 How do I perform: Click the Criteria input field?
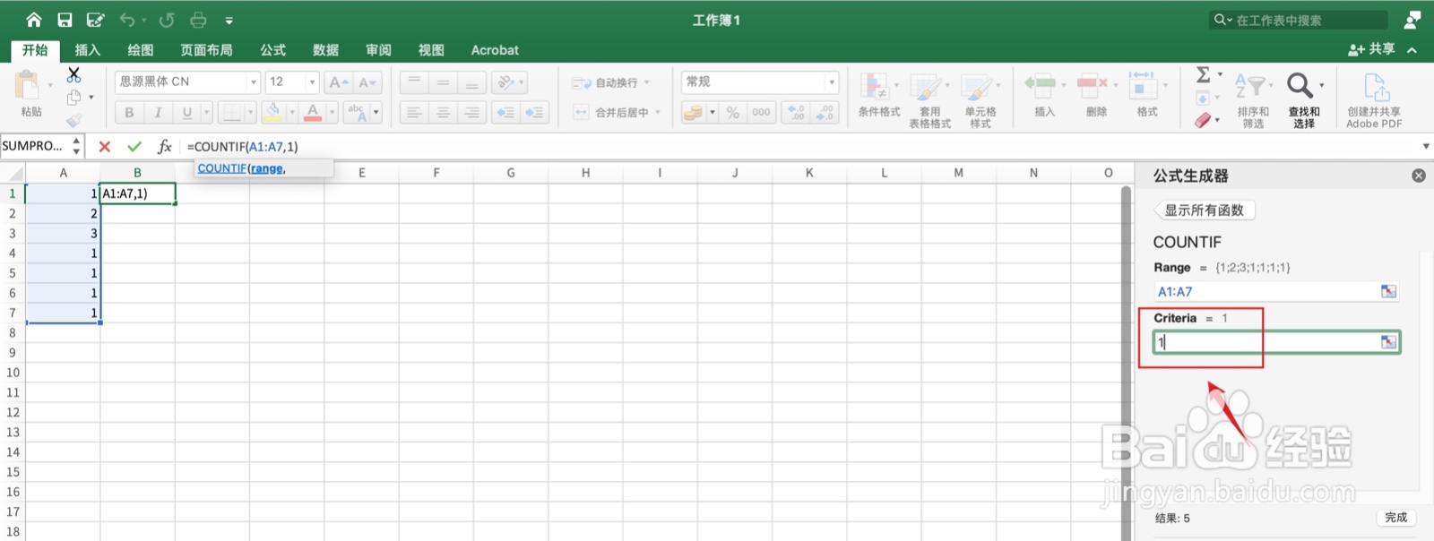(x=1276, y=342)
